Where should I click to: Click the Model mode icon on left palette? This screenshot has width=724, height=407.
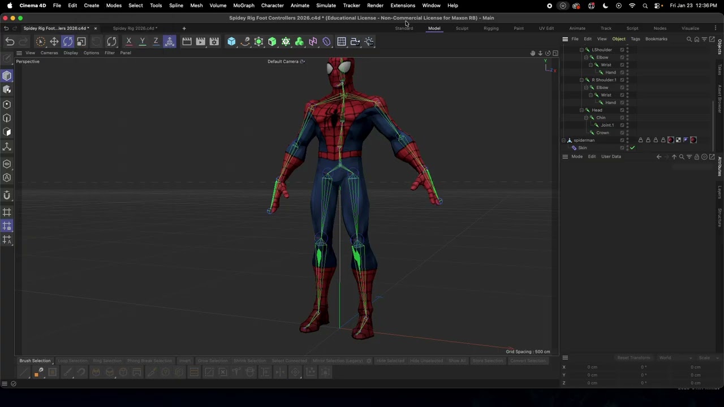point(7,76)
